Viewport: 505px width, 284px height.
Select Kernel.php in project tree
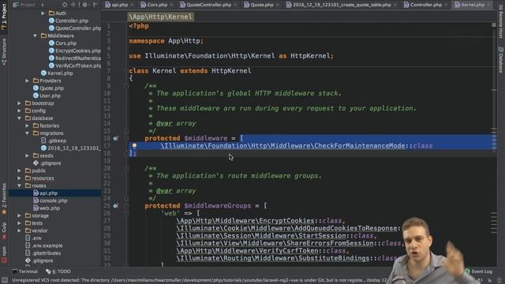pos(57,73)
